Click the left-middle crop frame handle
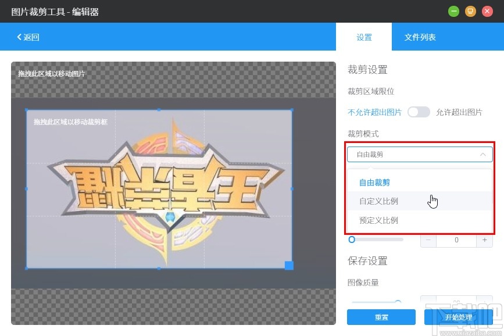This screenshot has height=336, width=504. click(x=26, y=189)
